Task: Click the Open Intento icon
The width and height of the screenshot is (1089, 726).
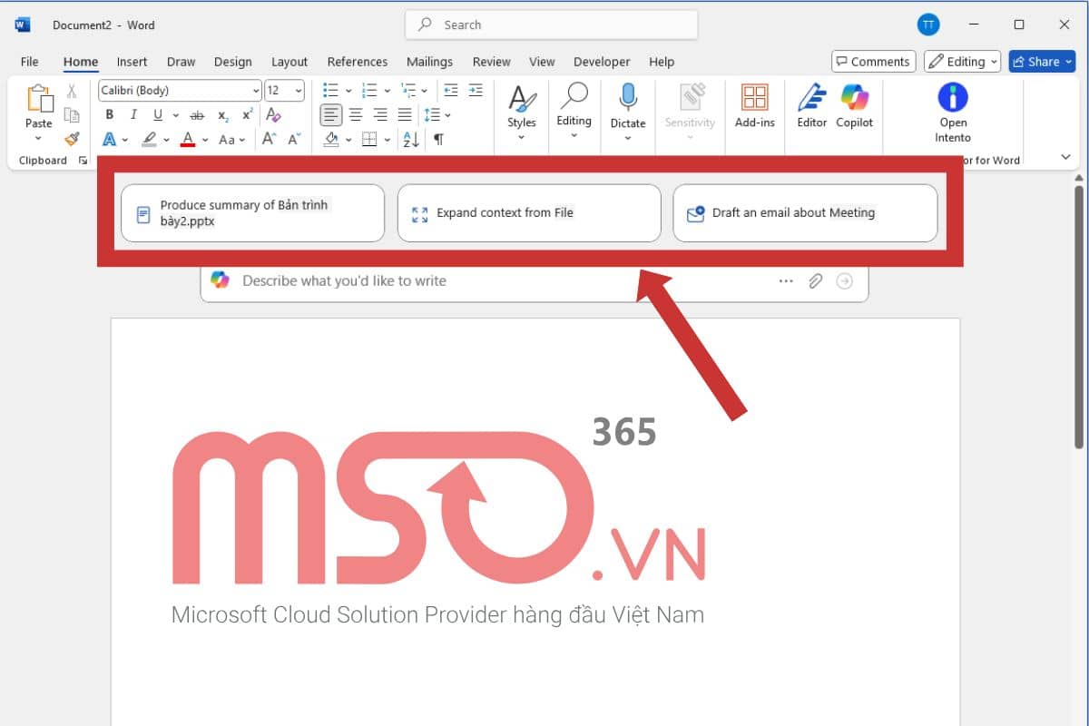Action: coord(953,97)
